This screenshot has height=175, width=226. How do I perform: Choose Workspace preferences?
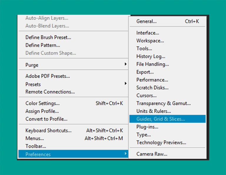click(x=167, y=41)
